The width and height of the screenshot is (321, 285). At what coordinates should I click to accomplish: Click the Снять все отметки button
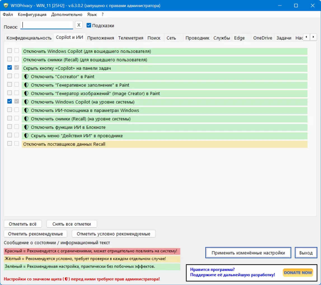71,224
